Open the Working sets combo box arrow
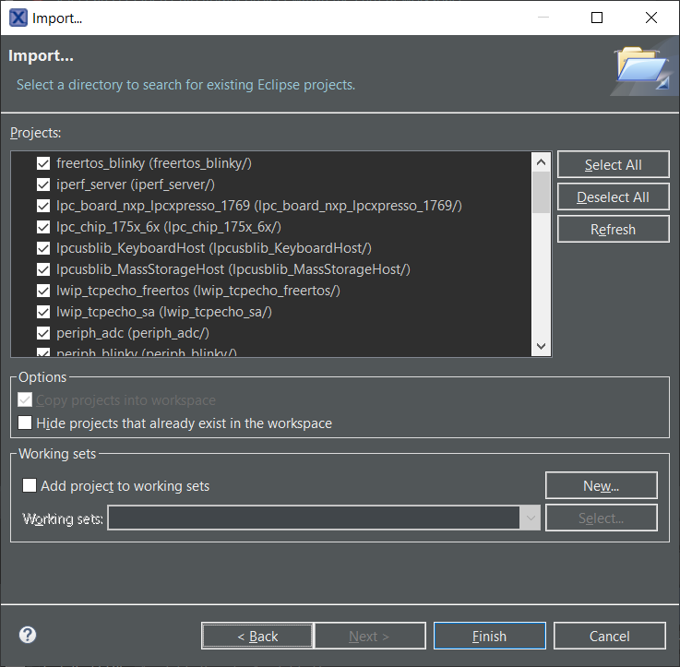The image size is (680, 667). (531, 518)
